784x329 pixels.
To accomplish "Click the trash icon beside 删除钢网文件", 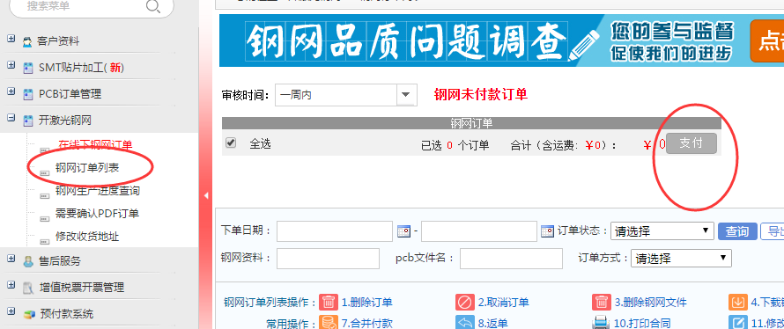I will (x=602, y=302).
